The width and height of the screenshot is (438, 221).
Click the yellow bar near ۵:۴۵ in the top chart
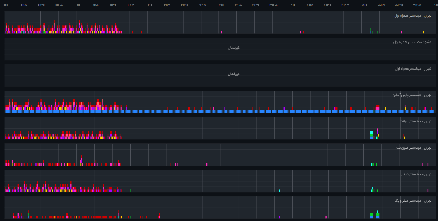(424, 32)
